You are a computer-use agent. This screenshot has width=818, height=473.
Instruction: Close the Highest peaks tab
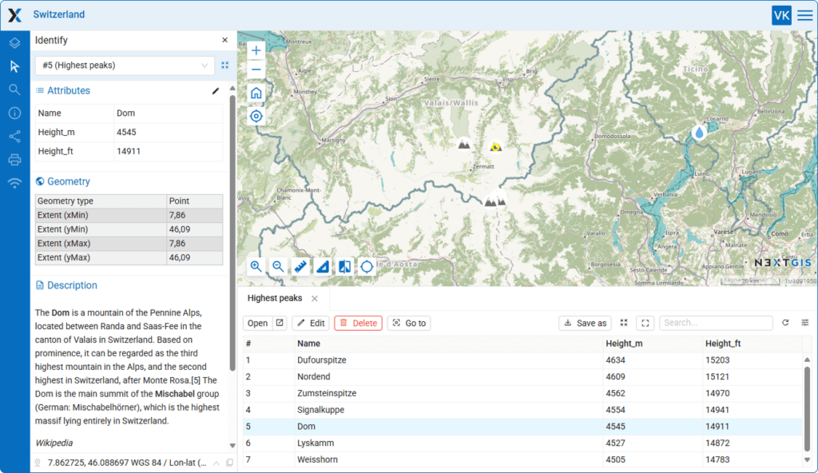point(315,299)
